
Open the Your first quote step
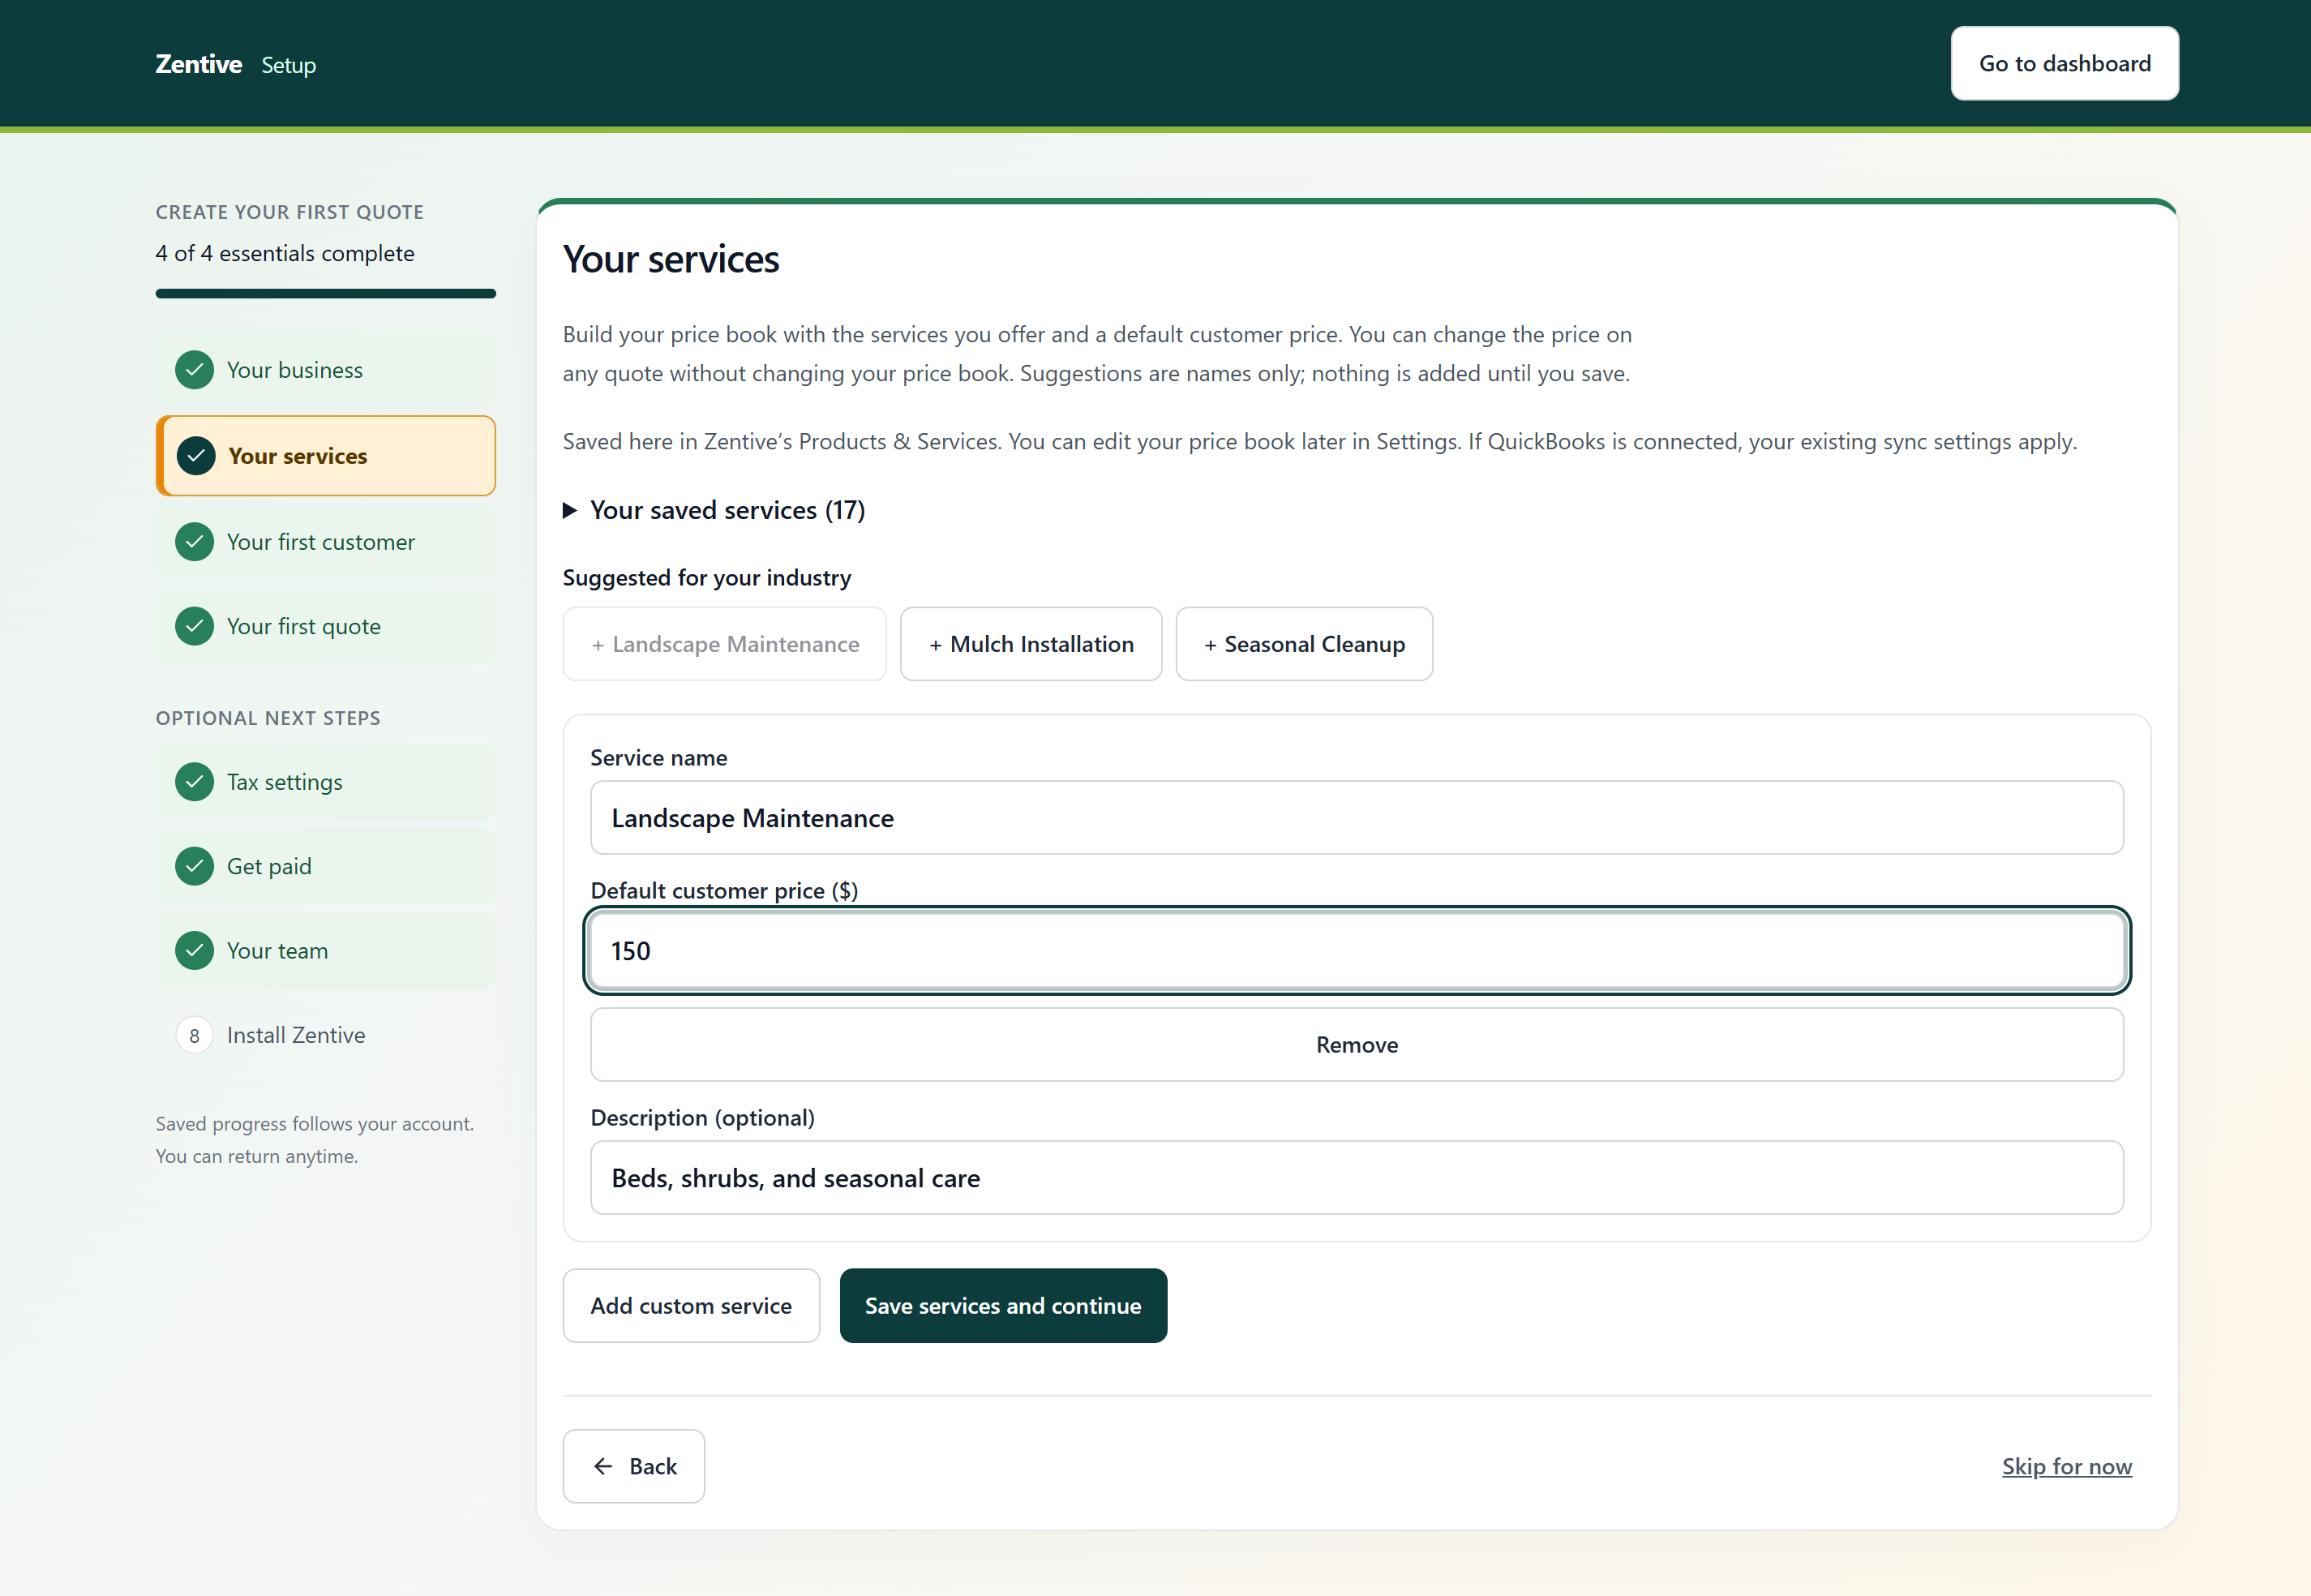tap(326, 626)
